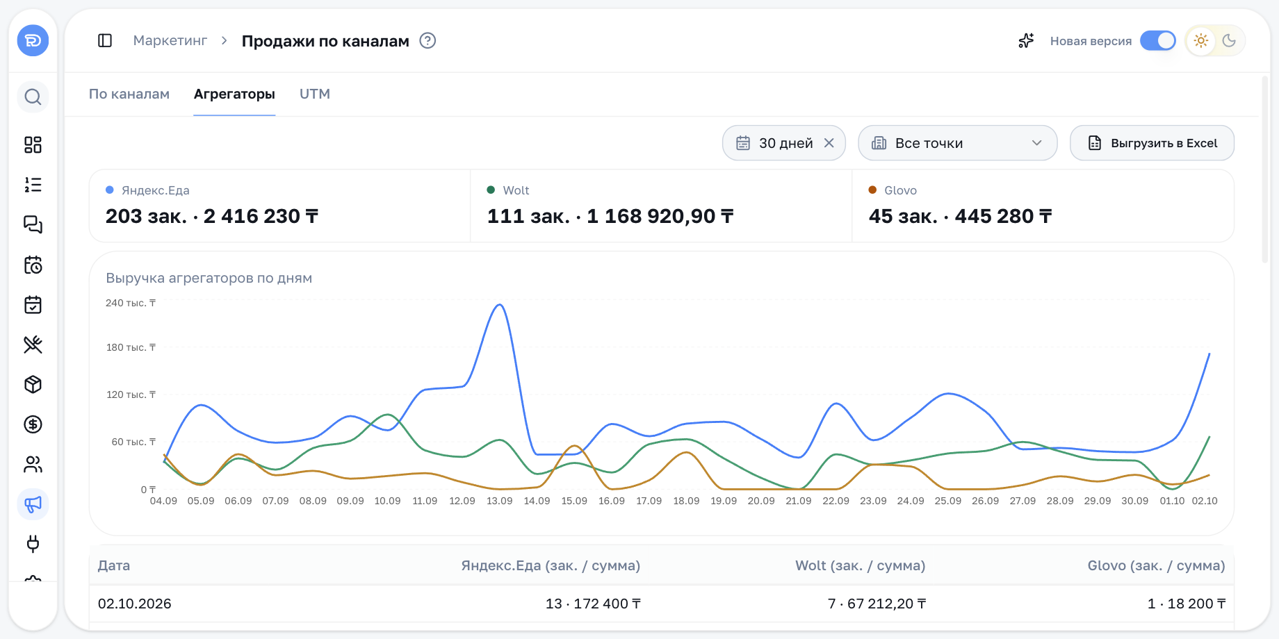Open the UTM tab

(315, 94)
